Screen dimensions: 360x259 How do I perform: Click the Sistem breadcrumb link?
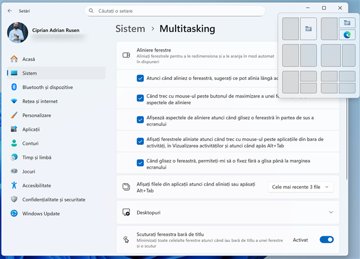132,29
